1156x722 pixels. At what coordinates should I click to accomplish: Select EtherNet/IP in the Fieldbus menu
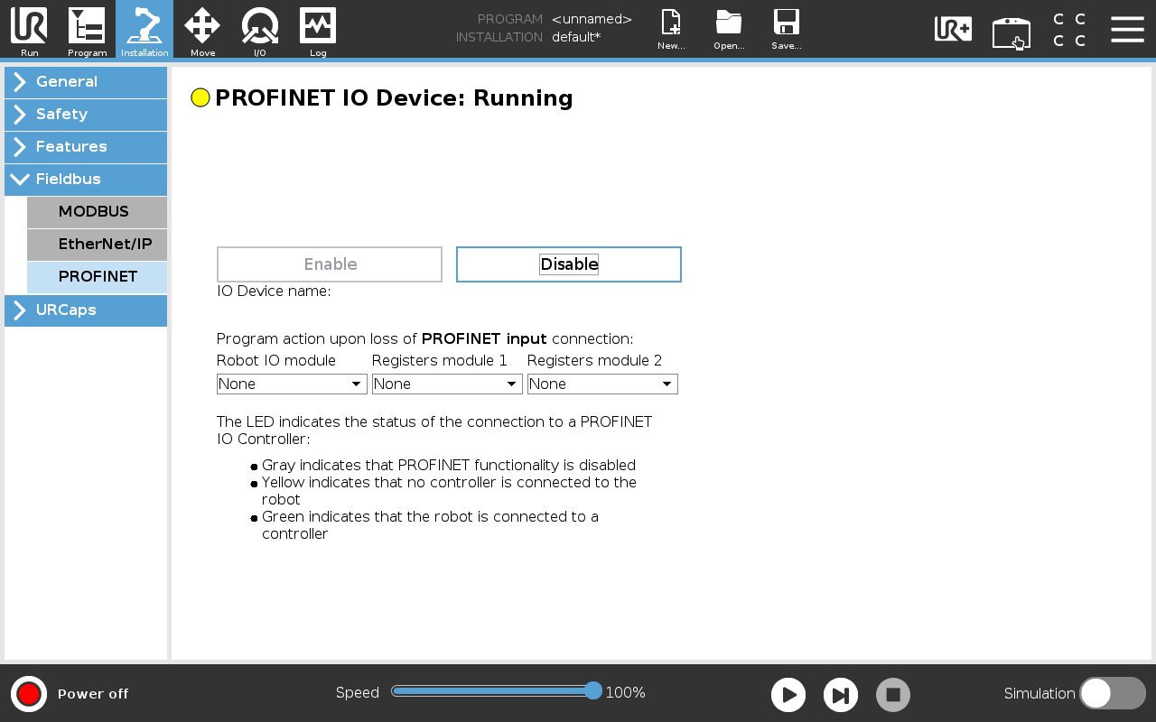[x=97, y=245]
